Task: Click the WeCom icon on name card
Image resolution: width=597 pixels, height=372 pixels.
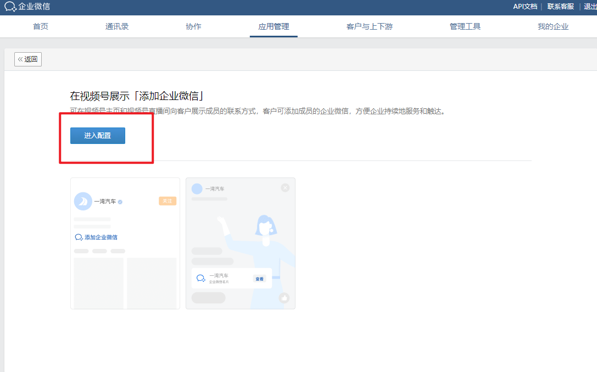Action: point(201,279)
